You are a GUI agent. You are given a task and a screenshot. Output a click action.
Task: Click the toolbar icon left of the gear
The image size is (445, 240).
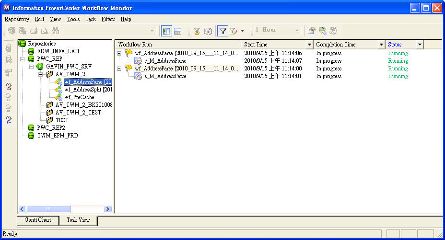[x=322, y=31]
